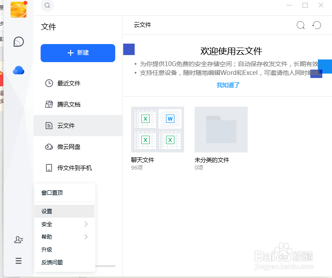Open the search magnifier in the title bar

pyautogui.click(x=47, y=5)
